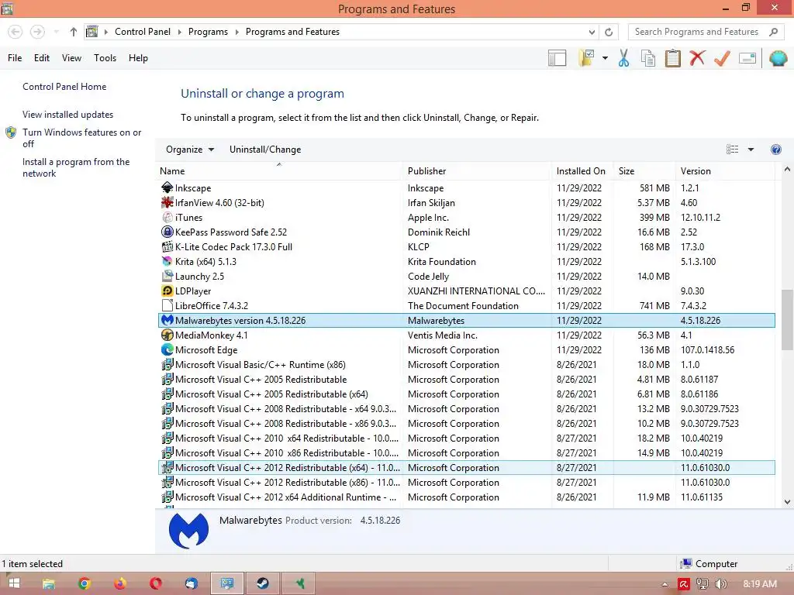794x595 pixels.
Task: Open Firefox from the taskbar
Action: pyautogui.click(x=120, y=583)
